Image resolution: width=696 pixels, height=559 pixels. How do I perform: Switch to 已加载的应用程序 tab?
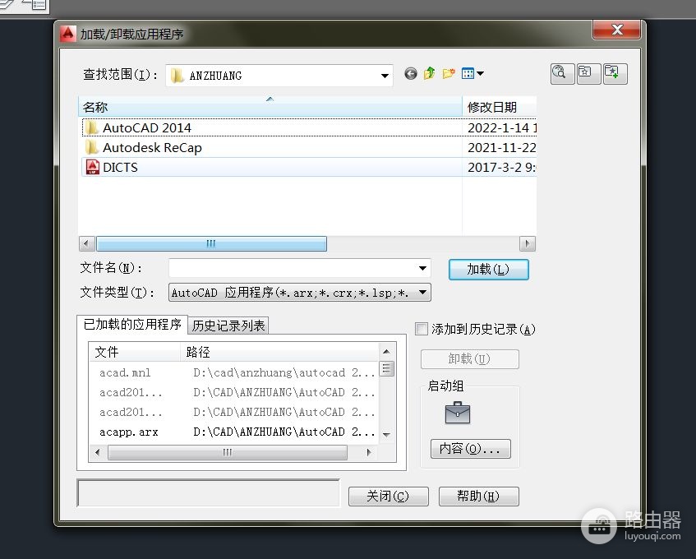132,325
